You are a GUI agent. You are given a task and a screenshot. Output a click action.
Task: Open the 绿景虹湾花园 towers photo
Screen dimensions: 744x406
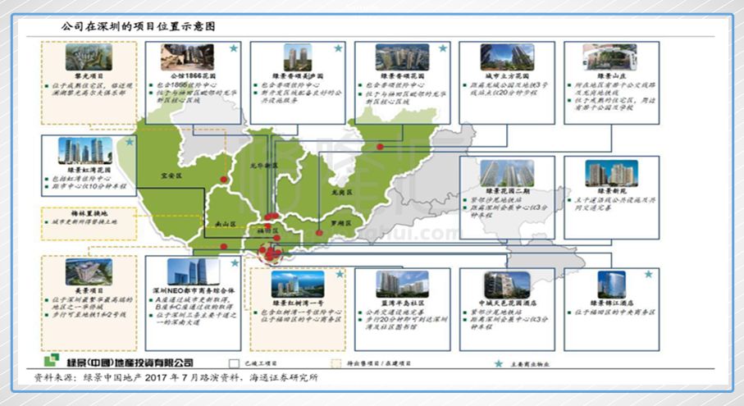coord(85,151)
